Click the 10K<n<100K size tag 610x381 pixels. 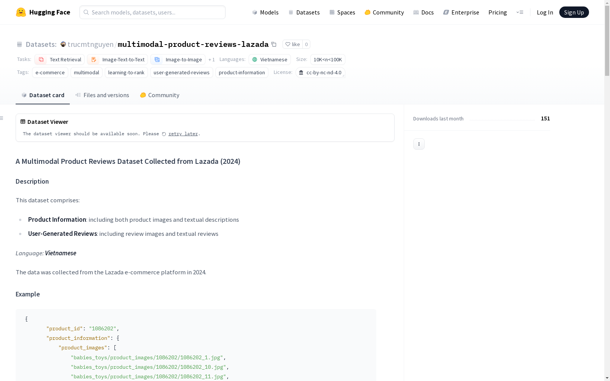(x=328, y=59)
